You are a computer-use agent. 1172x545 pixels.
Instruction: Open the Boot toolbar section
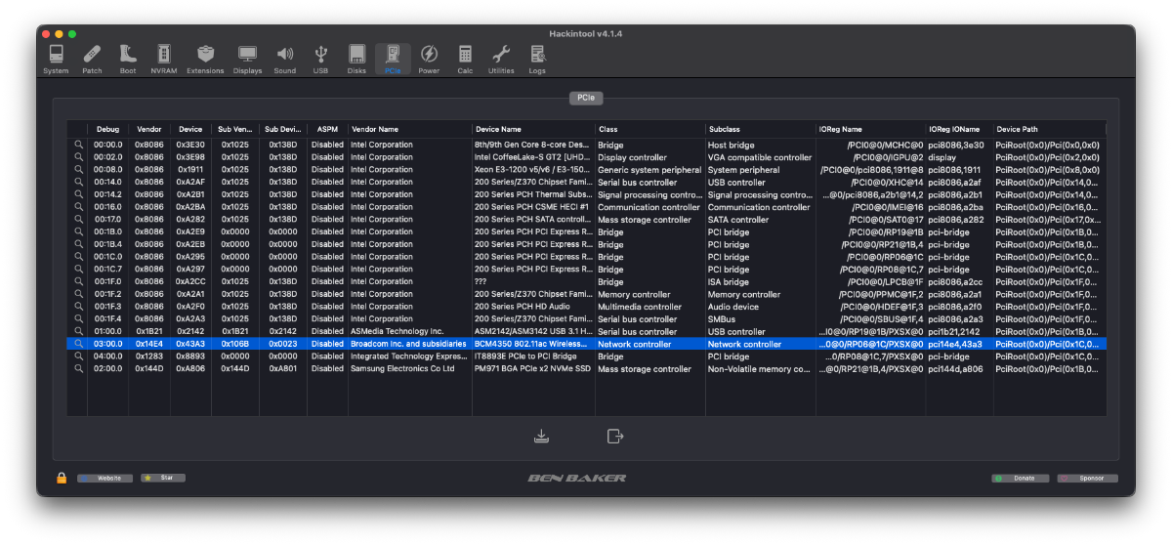coord(128,59)
